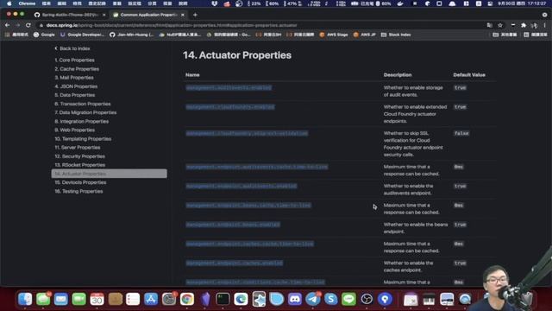
Task: Bookmark this page with the star icon
Action: point(500,25)
